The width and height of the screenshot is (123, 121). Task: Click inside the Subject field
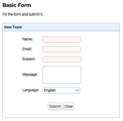pos(62,59)
